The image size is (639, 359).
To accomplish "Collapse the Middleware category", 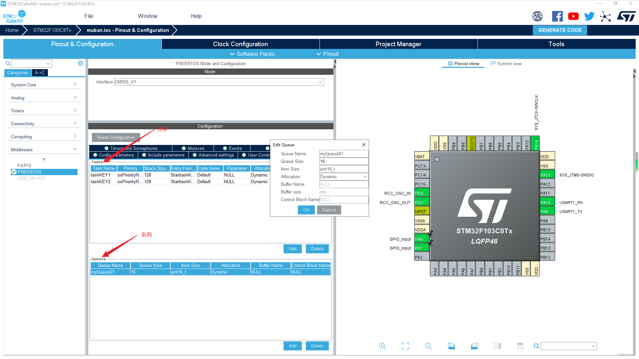I will [x=44, y=150].
